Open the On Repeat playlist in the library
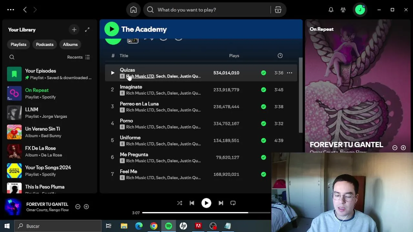The width and height of the screenshot is (413, 232). coord(50,93)
